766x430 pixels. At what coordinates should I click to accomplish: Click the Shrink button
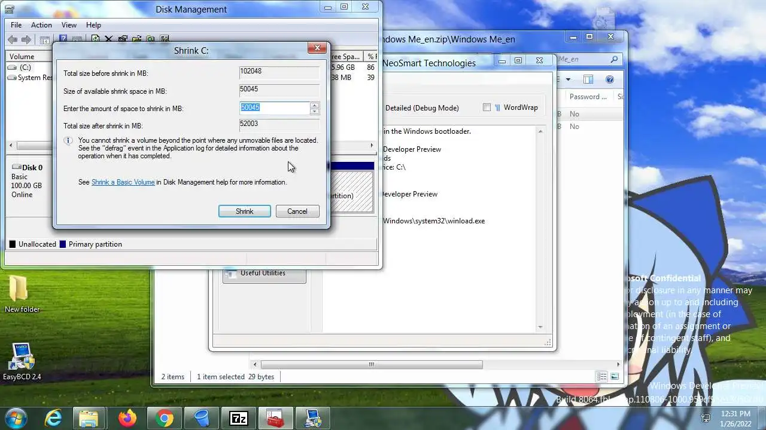244,211
